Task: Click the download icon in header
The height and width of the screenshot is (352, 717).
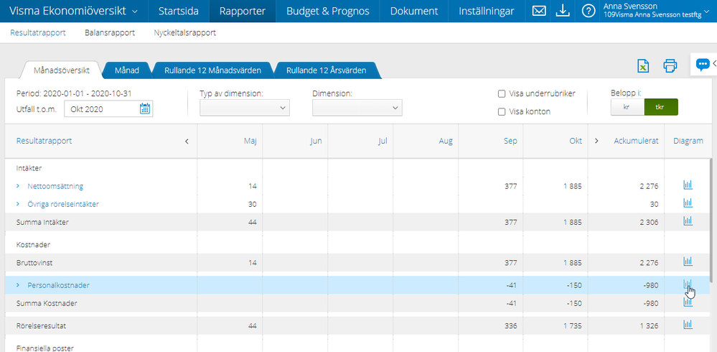Action: [563, 11]
